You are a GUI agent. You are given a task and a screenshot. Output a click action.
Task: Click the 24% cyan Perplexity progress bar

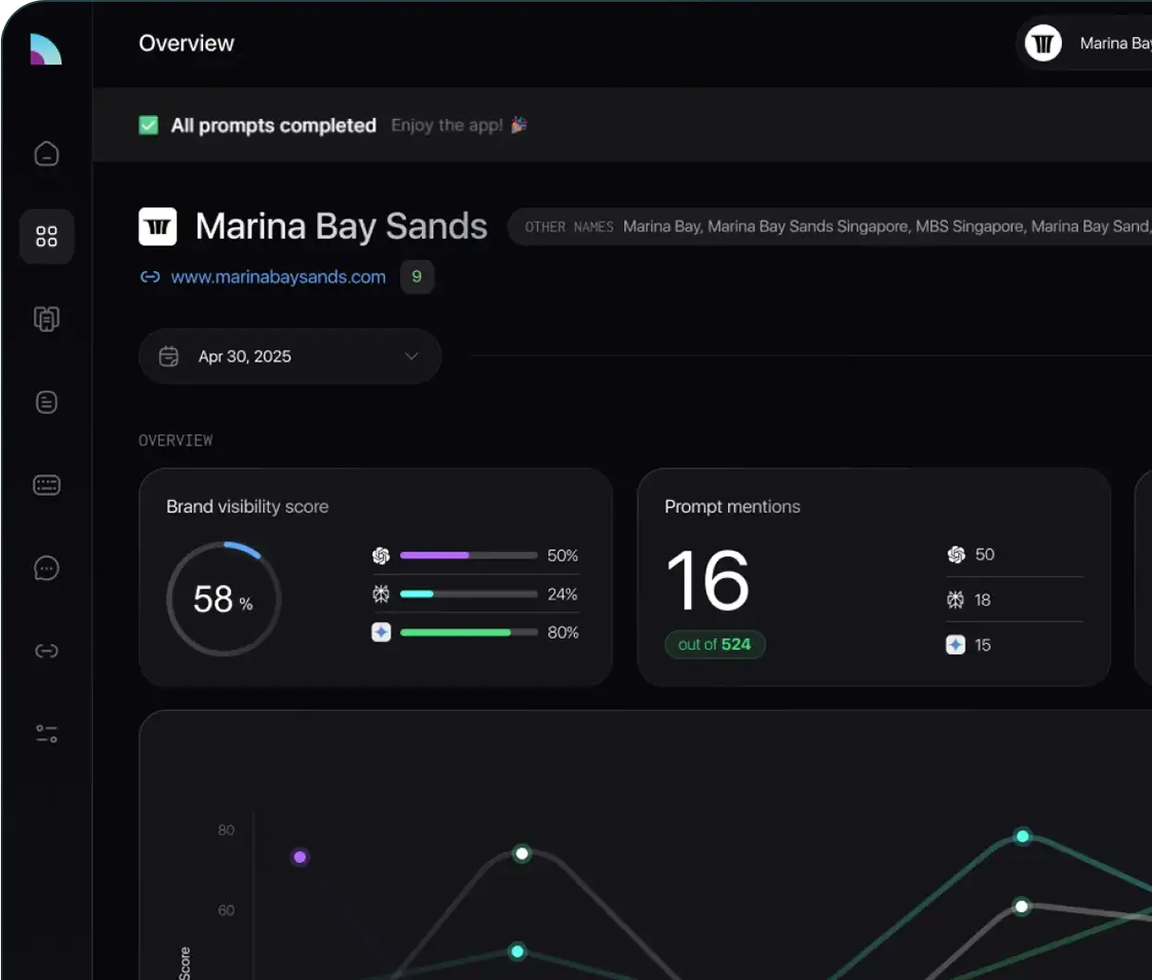468,594
